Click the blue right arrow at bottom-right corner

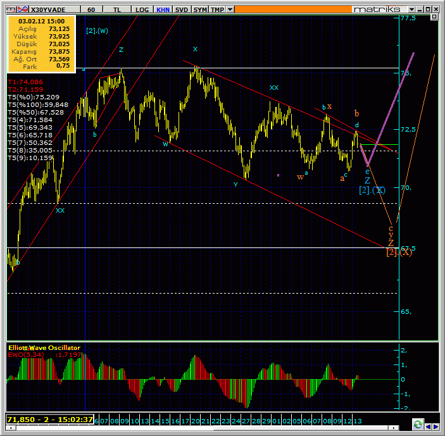pyautogui.click(x=437, y=423)
